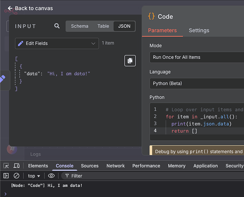This screenshot has height=197, width=244.
Task: Open search in the INPUT panel
Action: (57, 26)
